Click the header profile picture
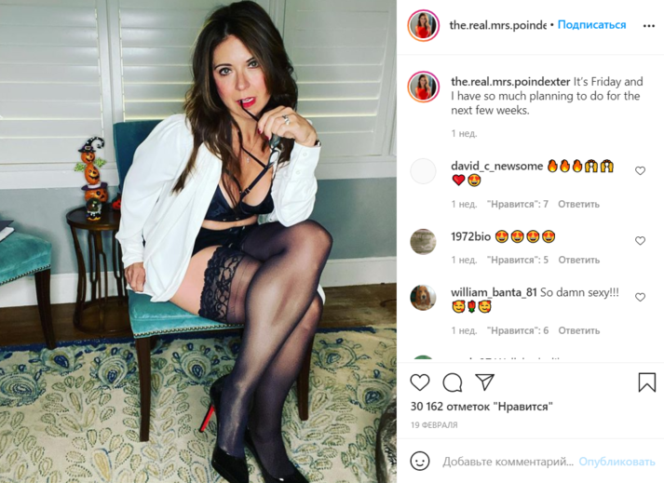 (423, 25)
